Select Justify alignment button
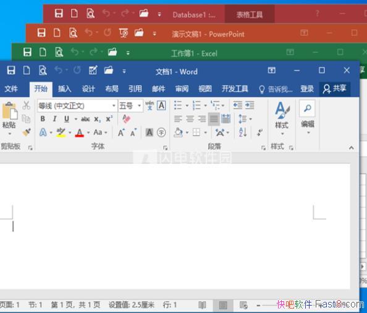 coord(214,119)
